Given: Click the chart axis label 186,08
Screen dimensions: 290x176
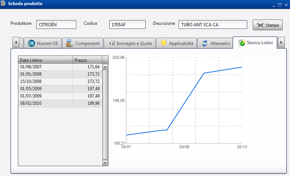Looking at the screenshot, I should (x=119, y=100).
